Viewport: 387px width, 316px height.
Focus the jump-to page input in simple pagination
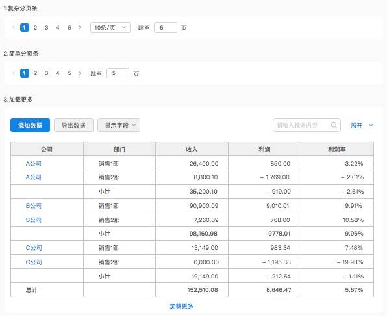[118, 73]
